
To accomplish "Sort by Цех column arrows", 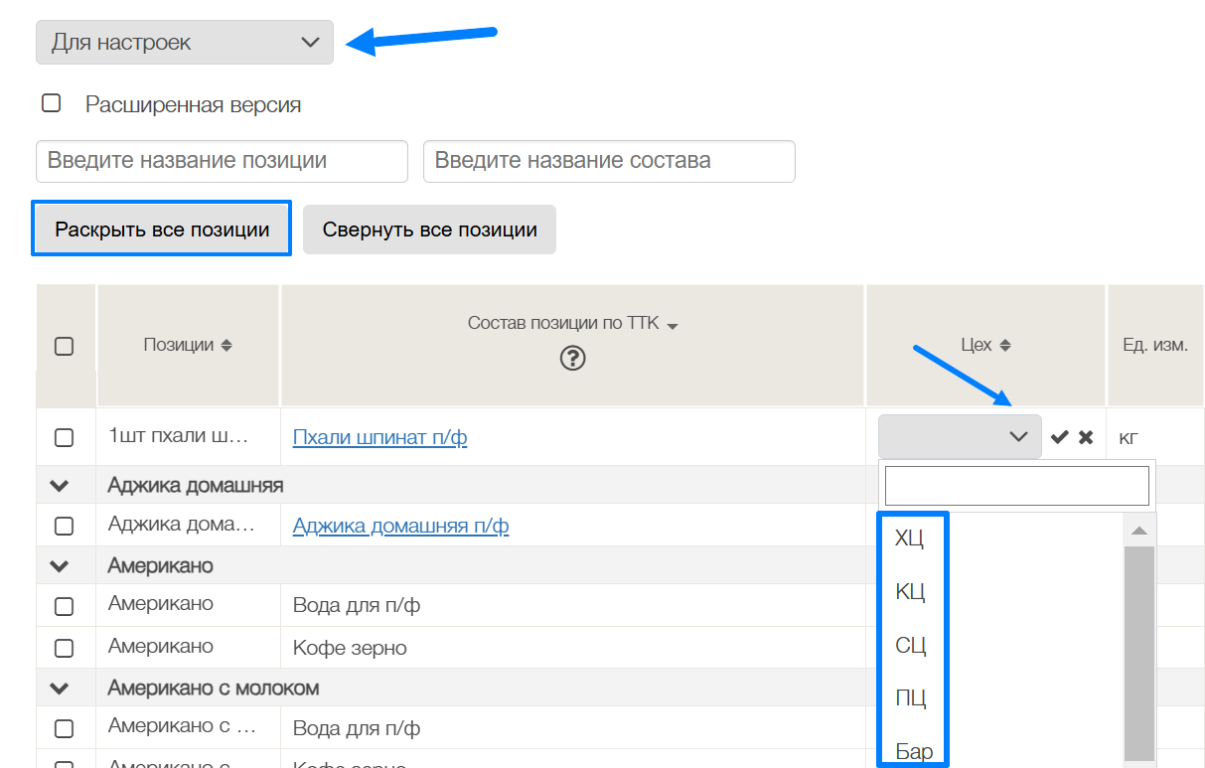I will pyautogui.click(x=1004, y=346).
